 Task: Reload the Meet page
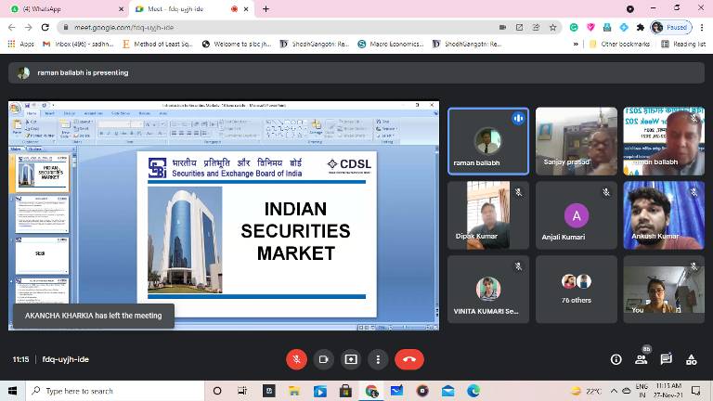[45, 27]
